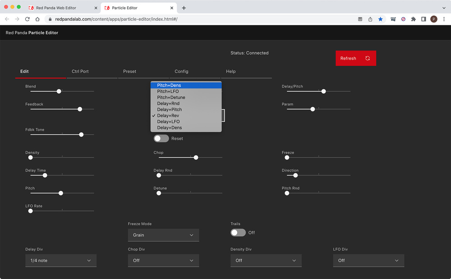Click the HQ extension icon
The height and width of the screenshot is (279, 451).
[x=393, y=19]
